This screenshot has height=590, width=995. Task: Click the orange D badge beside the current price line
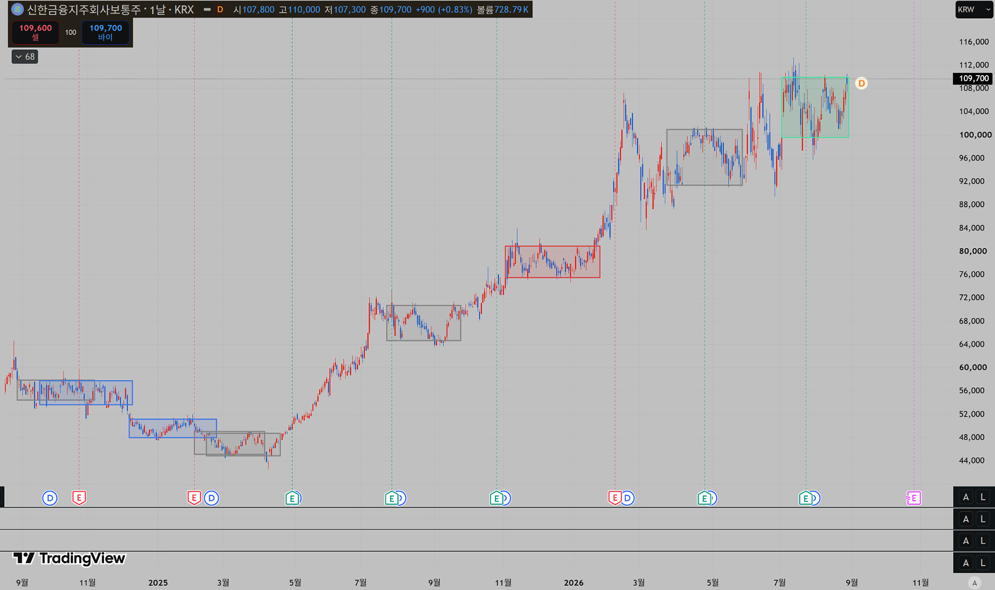pos(861,83)
